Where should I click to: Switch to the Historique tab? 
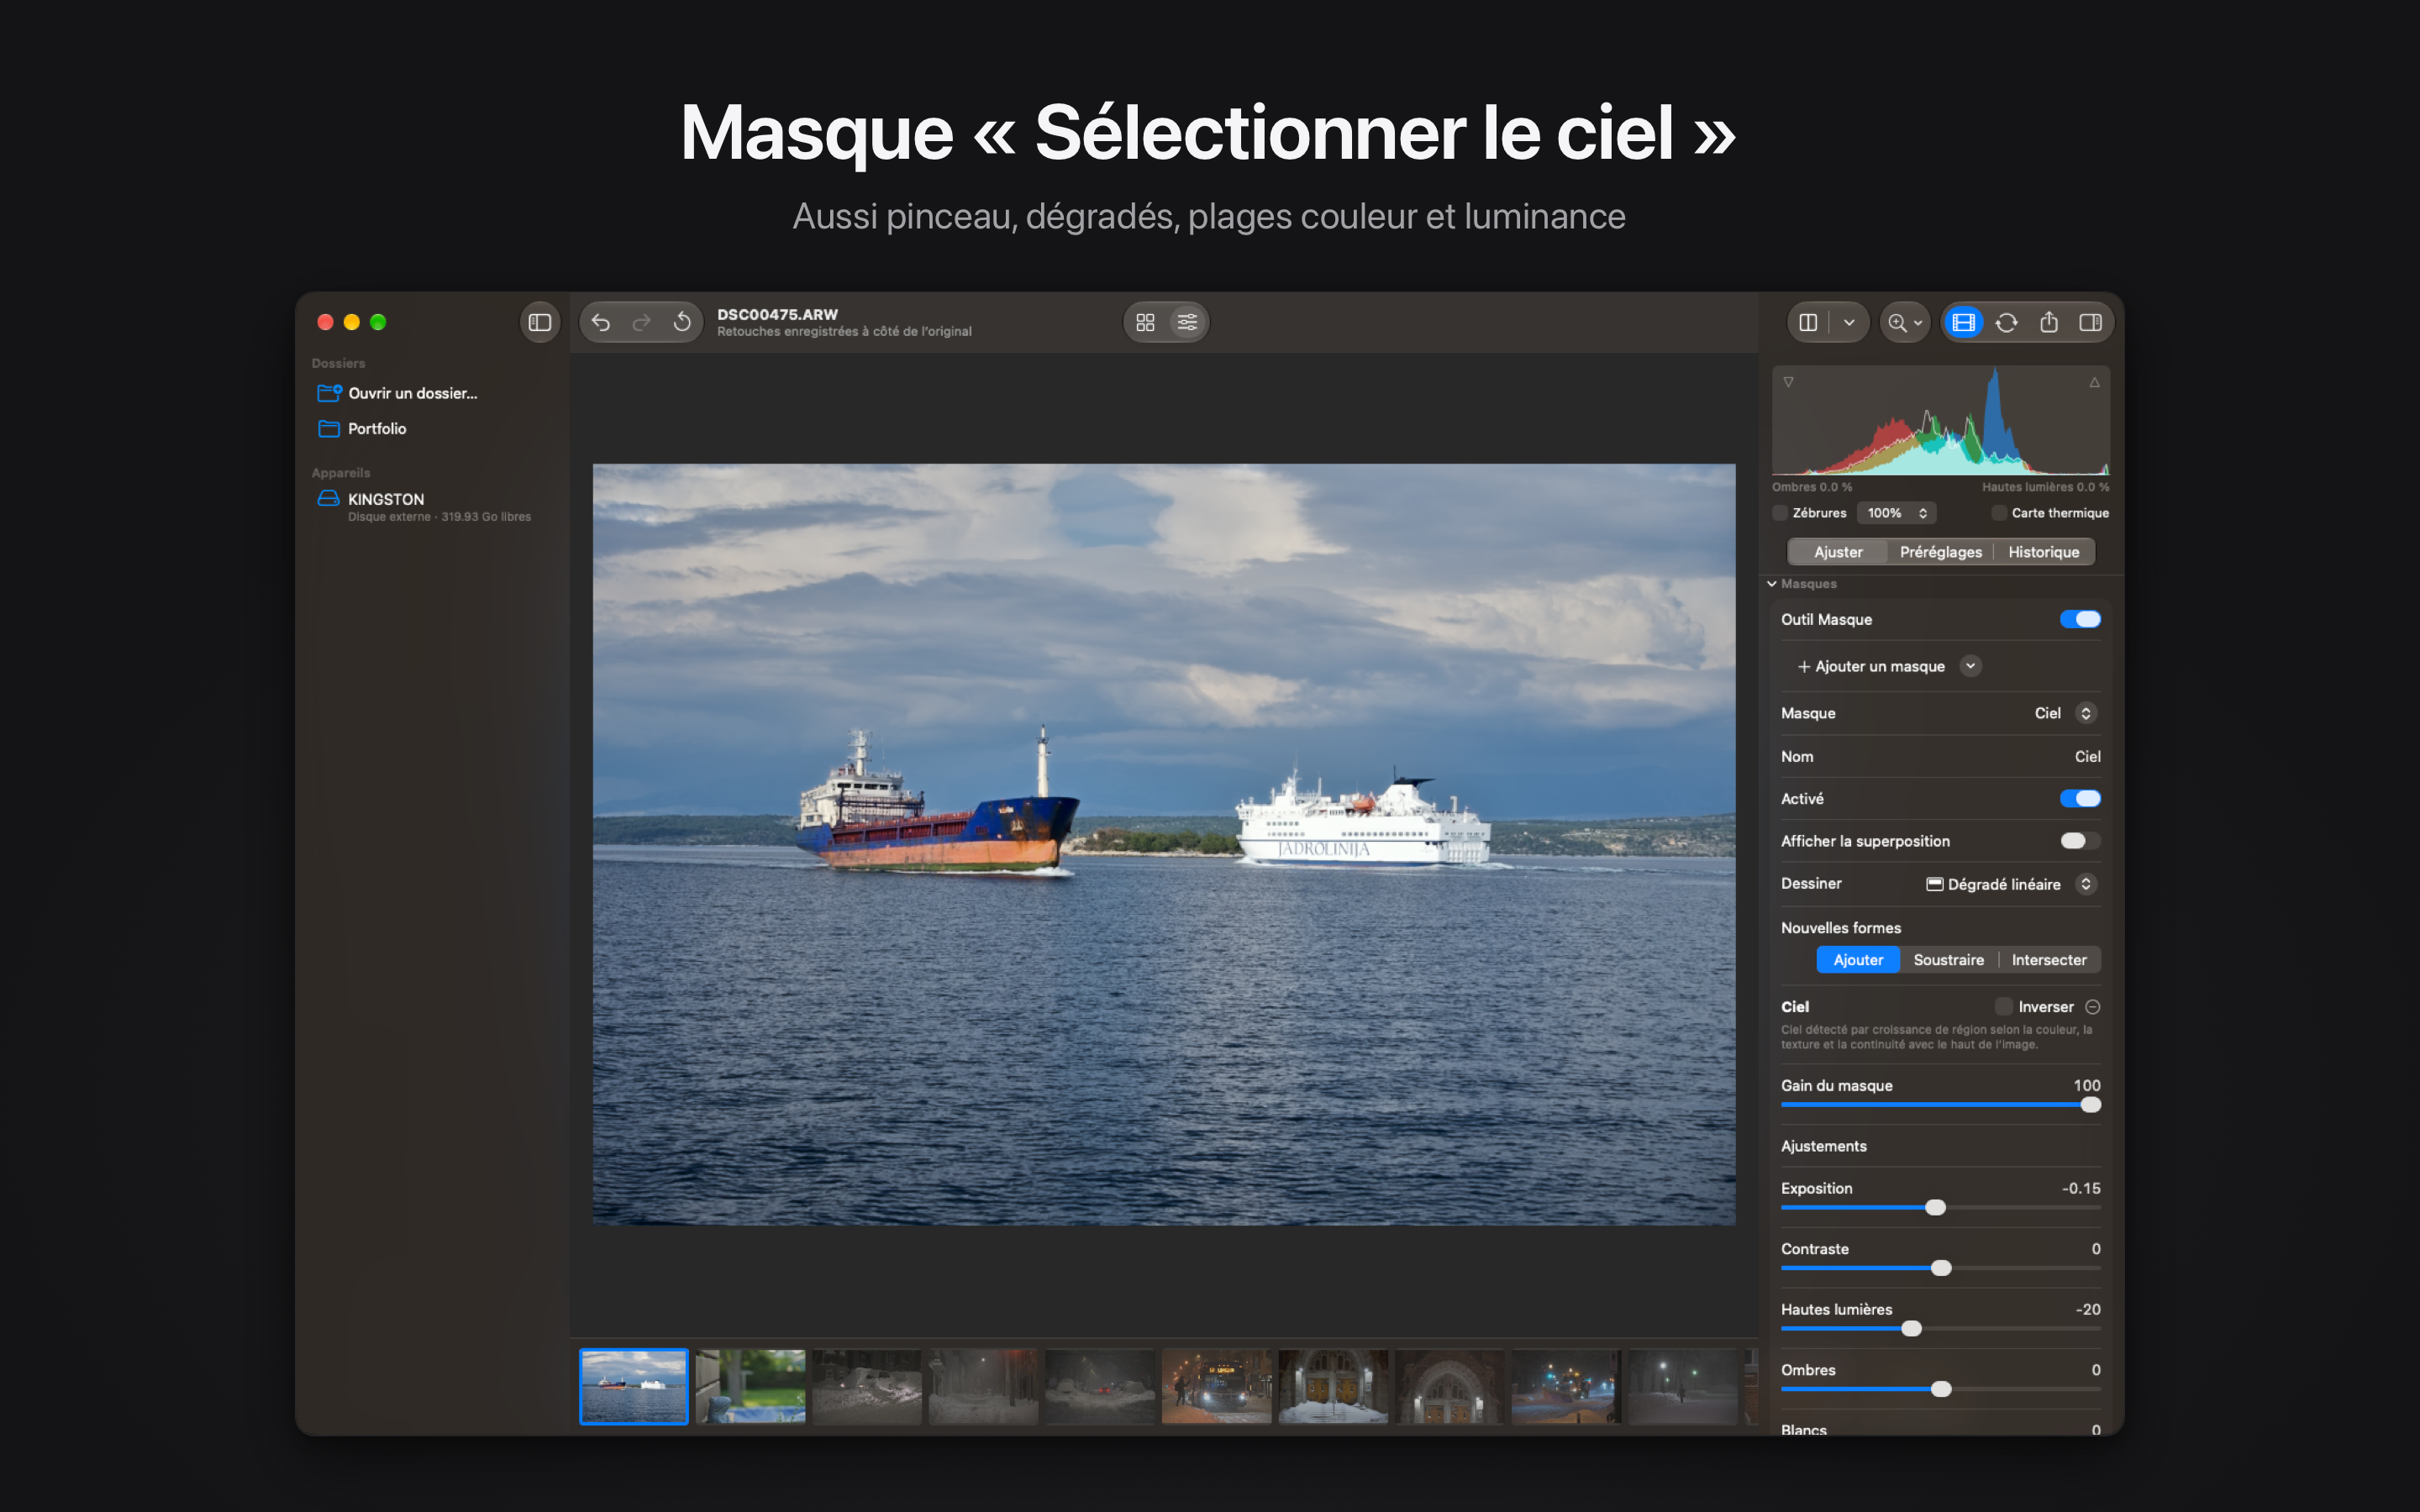coord(2043,552)
